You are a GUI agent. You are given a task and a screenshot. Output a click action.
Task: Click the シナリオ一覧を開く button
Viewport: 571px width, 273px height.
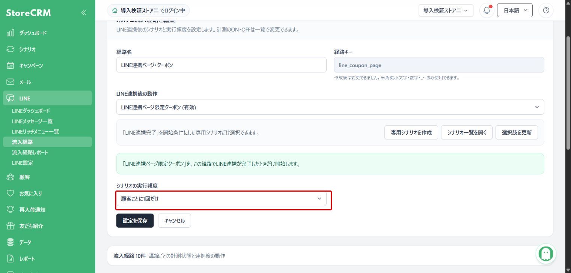click(467, 132)
